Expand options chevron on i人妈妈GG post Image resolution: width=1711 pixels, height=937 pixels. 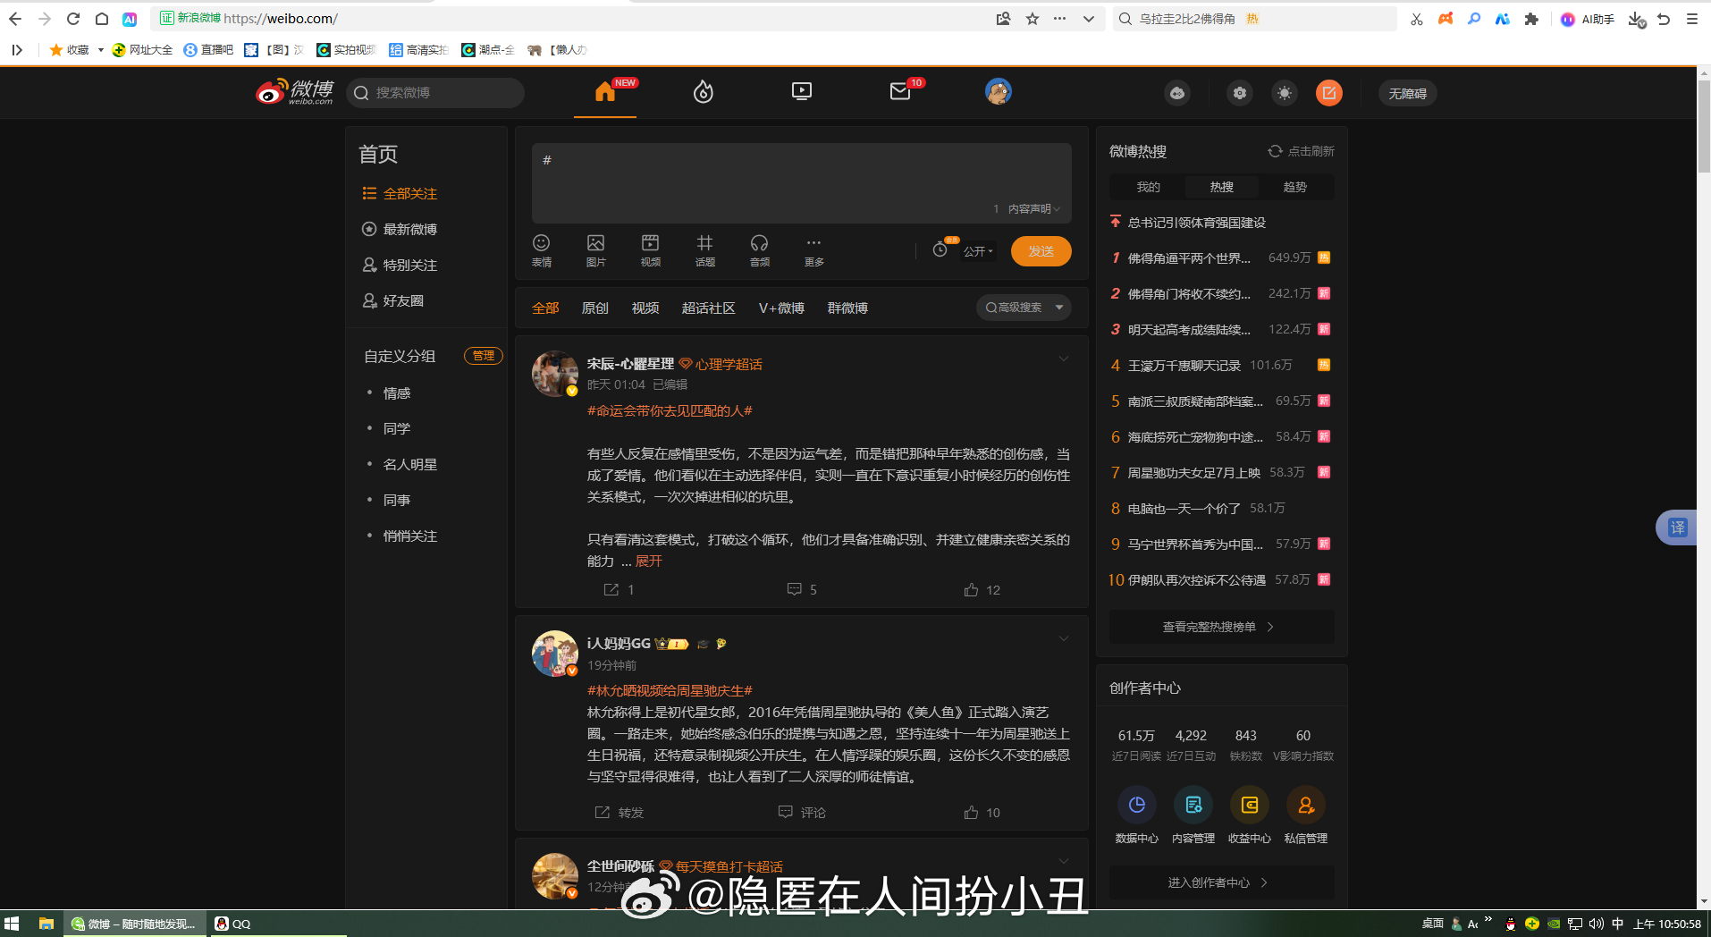[1064, 638]
